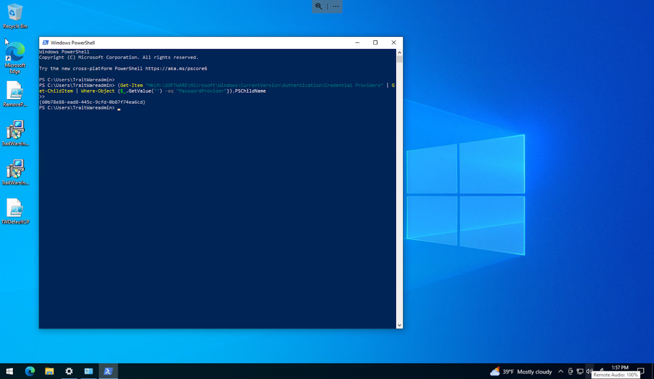Viewport: 654px width, 379px height.
Task: Click the PowerShell taskbar button
Action: [x=108, y=371]
